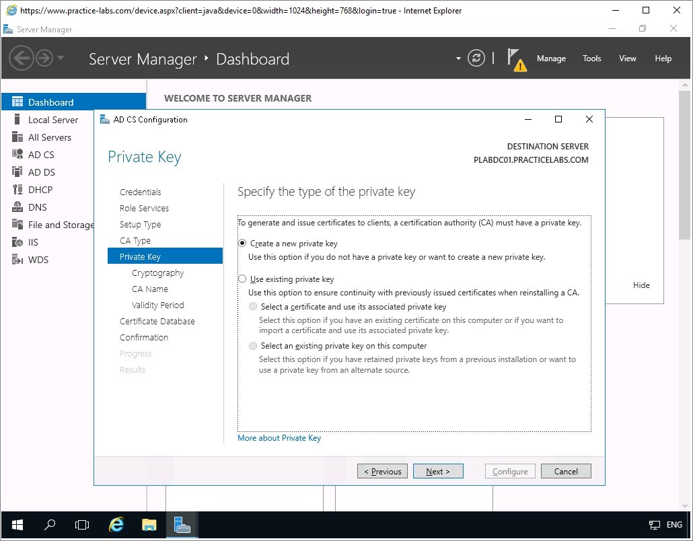This screenshot has height=541, width=693.
Task: Hide the welcome tile in Server Manager
Action: (641, 285)
